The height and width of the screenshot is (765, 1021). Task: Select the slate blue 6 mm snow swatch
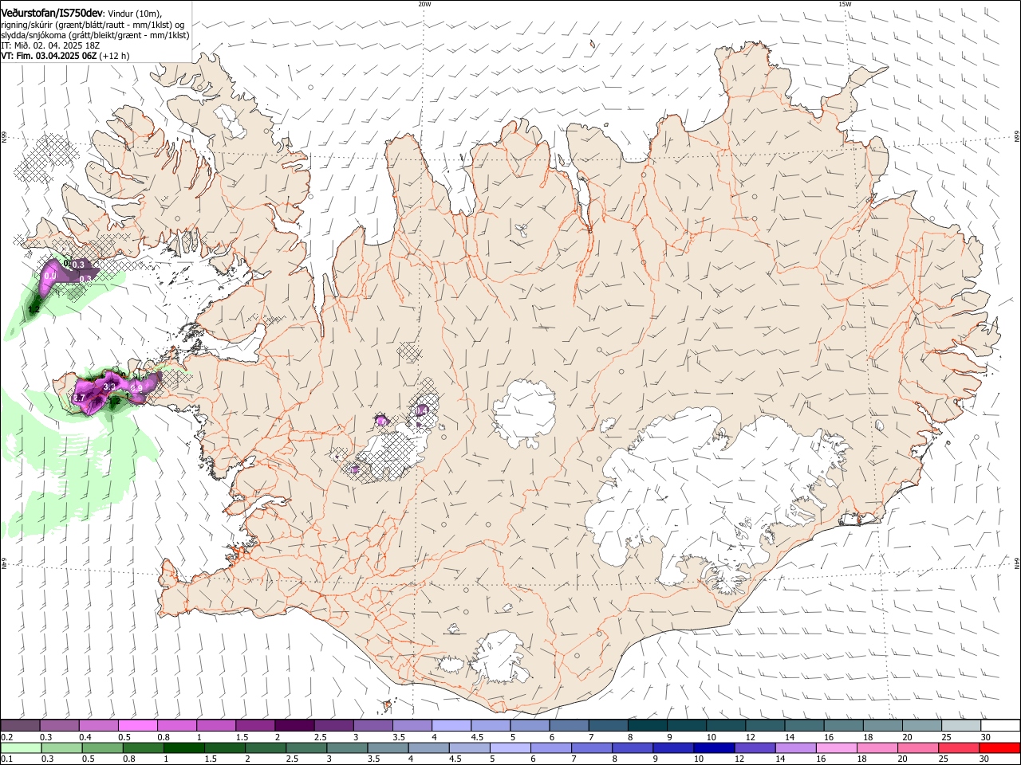point(568,726)
